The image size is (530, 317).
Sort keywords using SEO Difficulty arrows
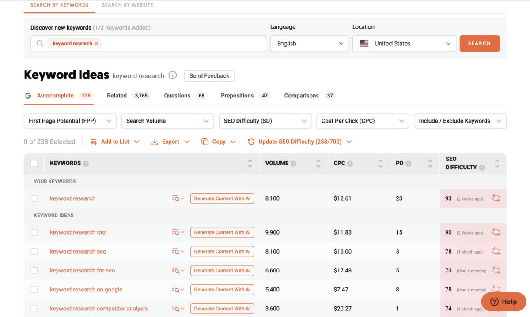tap(497, 164)
